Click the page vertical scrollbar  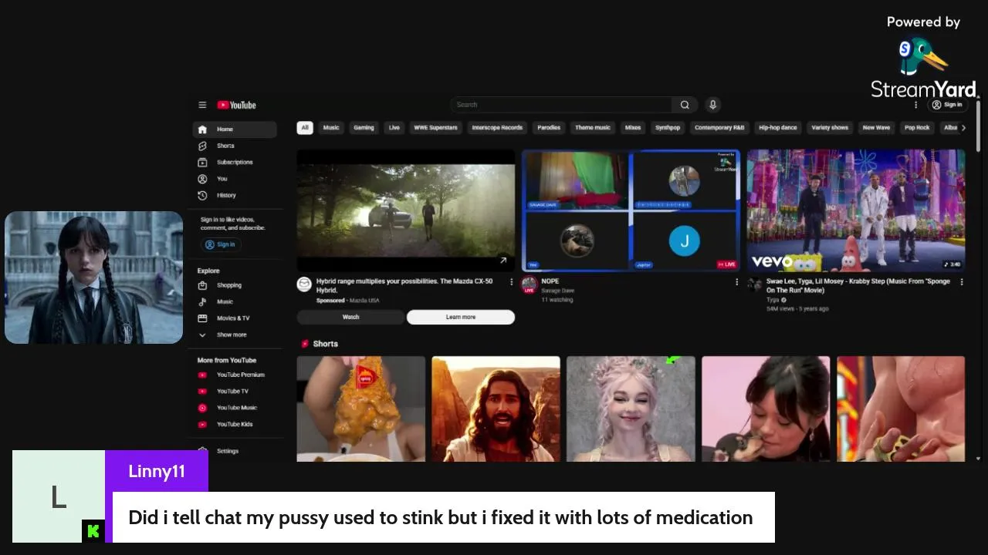coord(979,125)
